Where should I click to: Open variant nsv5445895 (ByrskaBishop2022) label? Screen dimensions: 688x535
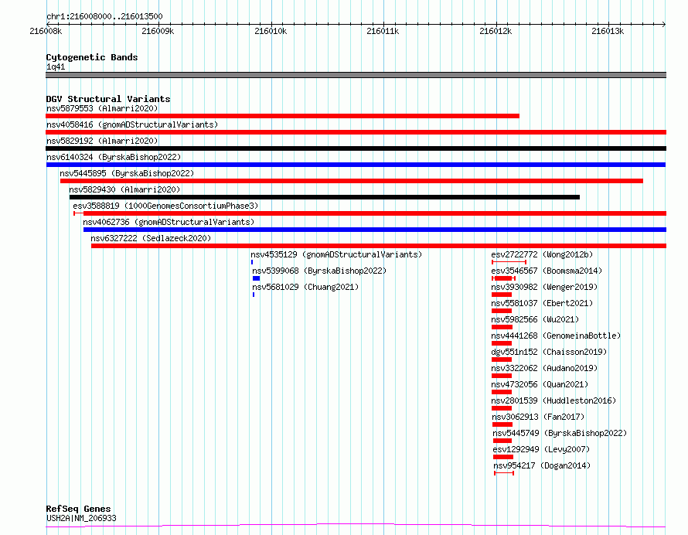click(127, 173)
